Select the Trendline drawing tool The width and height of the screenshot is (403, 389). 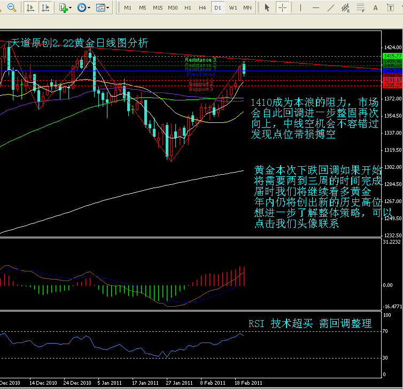pyautogui.click(x=331, y=7)
